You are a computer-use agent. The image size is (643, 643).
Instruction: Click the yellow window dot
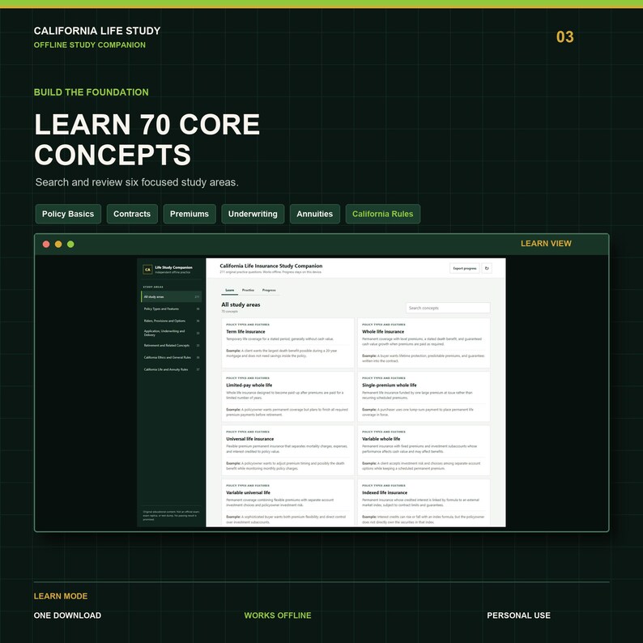coord(58,244)
